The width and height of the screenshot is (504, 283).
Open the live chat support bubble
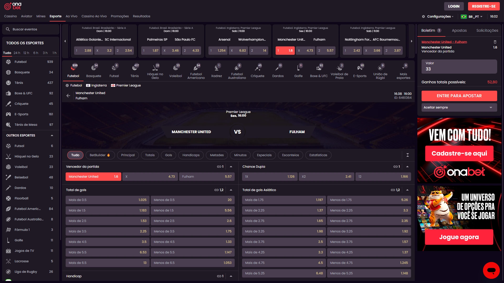point(491,270)
